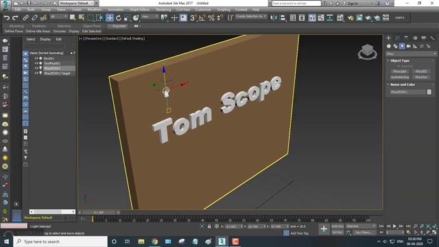439x247 pixels.
Task: Activate the Select and Uniform Scale tool
Action: (x=127, y=18)
